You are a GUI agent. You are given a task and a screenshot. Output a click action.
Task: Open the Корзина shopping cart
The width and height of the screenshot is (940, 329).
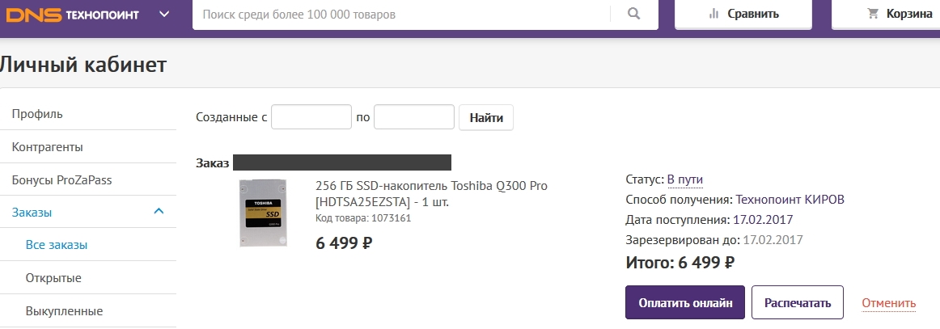click(886, 14)
